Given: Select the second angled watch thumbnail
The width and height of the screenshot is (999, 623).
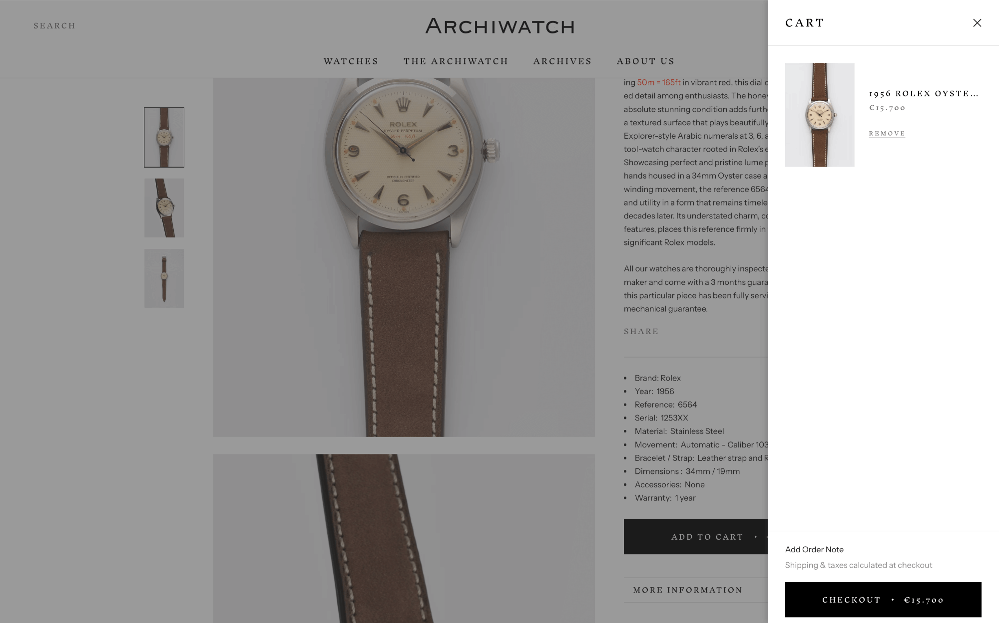Looking at the screenshot, I should coord(164,208).
